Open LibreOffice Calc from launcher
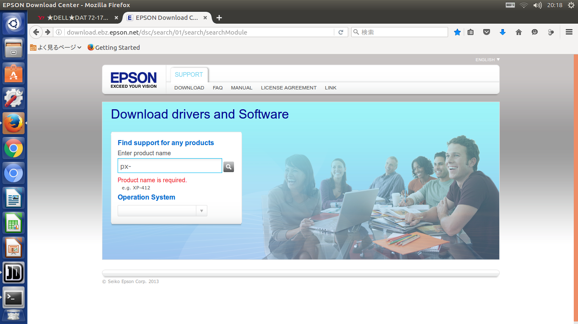Viewport: 578px width, 324px height. click(14, 223)
